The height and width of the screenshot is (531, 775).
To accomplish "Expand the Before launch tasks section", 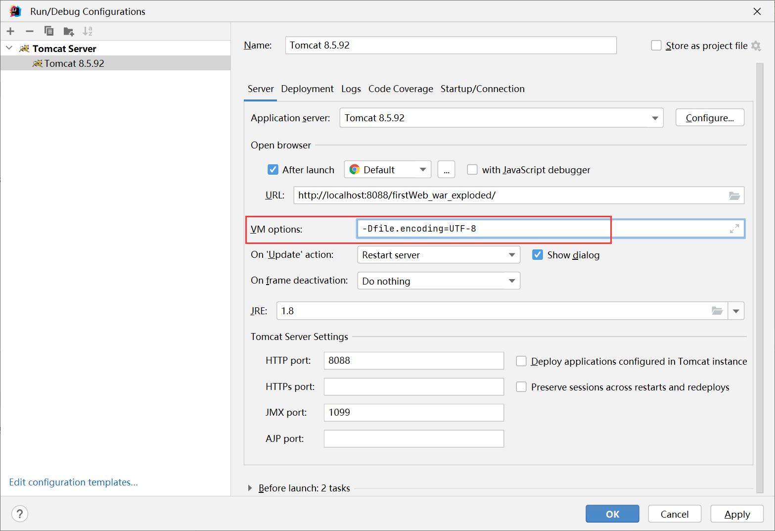I will 250,488.
